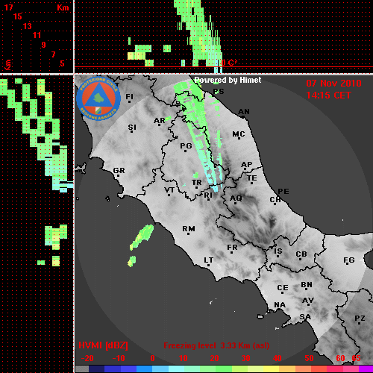Click the 9 altitude label
Viewport: 373px width, 373px height.
pos(44,45)
